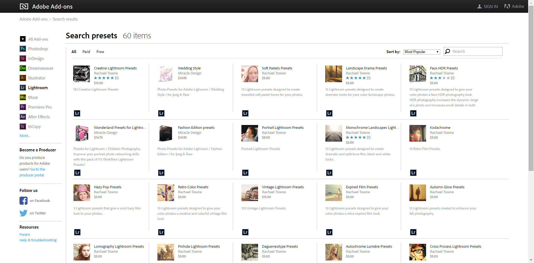Open the Facebook icon under Follow us
Image resolution: width=534 pixels, height=263 pixels.
tap(23, 201)
